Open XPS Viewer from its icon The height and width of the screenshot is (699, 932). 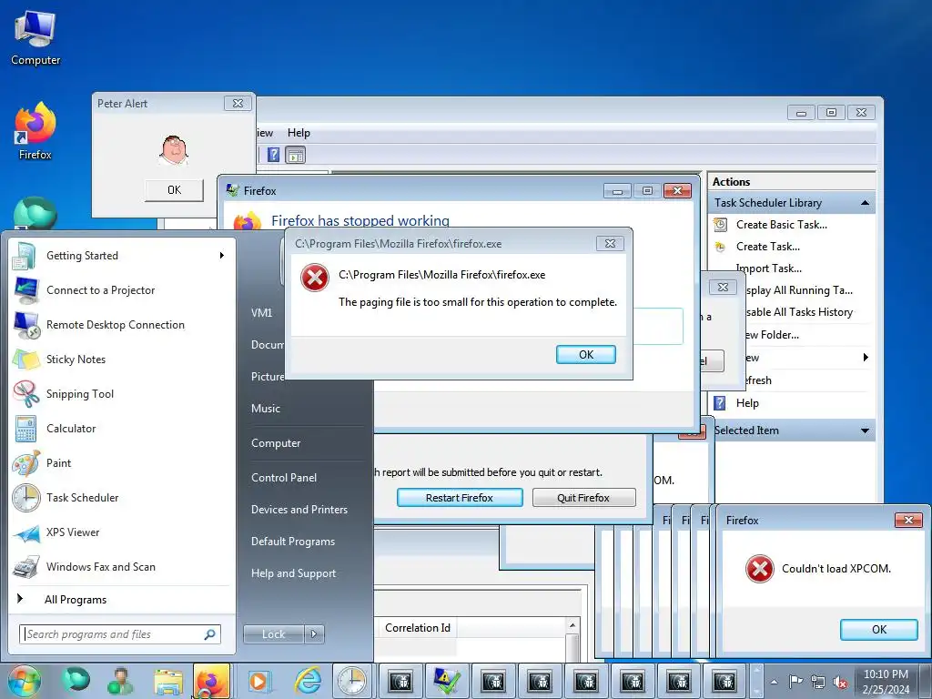[26, 532]
